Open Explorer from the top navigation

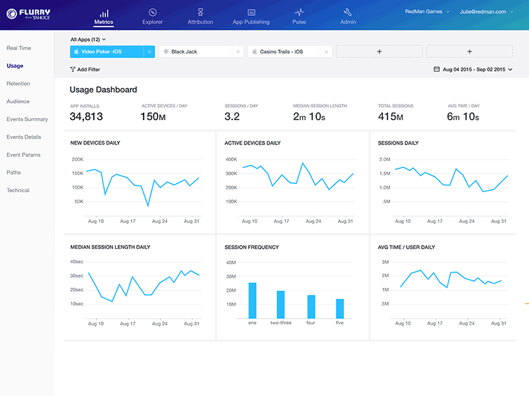[152, 13]
